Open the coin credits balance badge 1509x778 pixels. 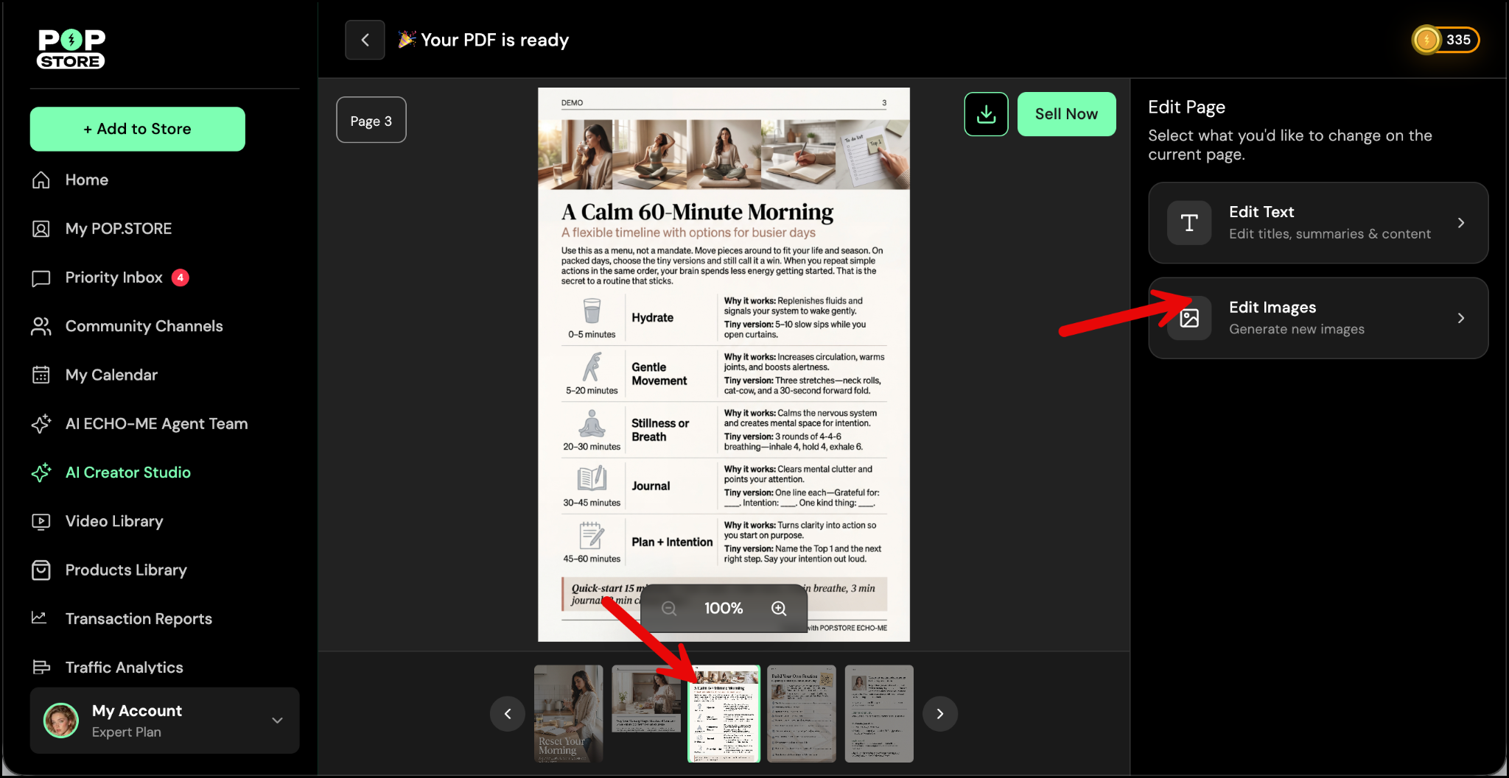coord(1445,40)
